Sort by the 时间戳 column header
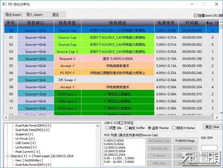Image resolution: width=223 pixels, height=168 pixels. click(192, 23)
